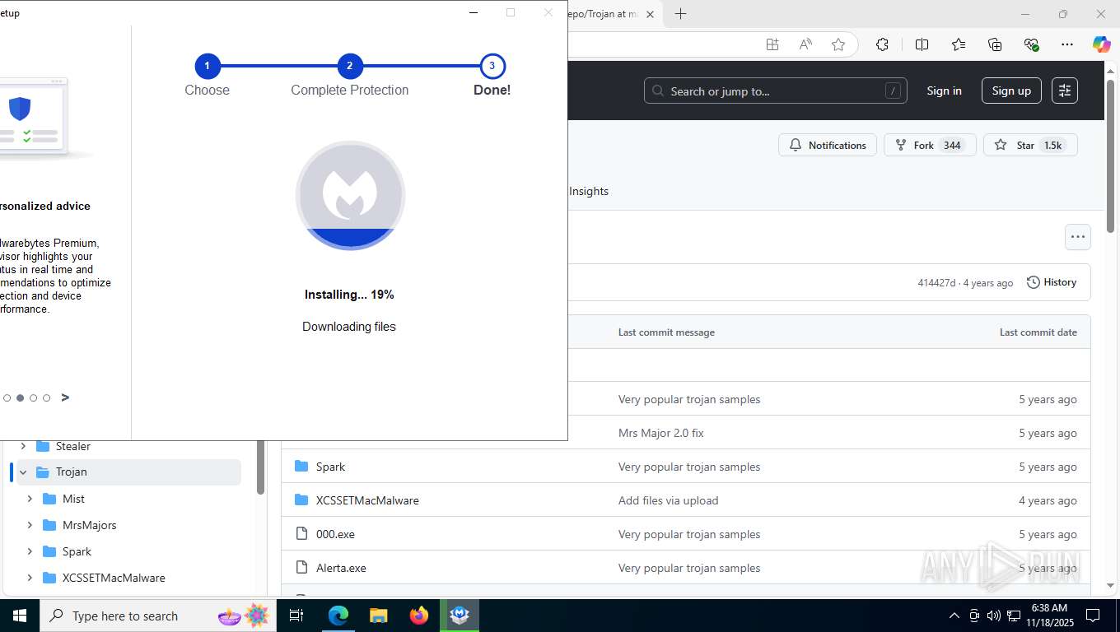
Task: Open commit hash 414427d link
Action: pyautogui.click(x=936, y=283)
